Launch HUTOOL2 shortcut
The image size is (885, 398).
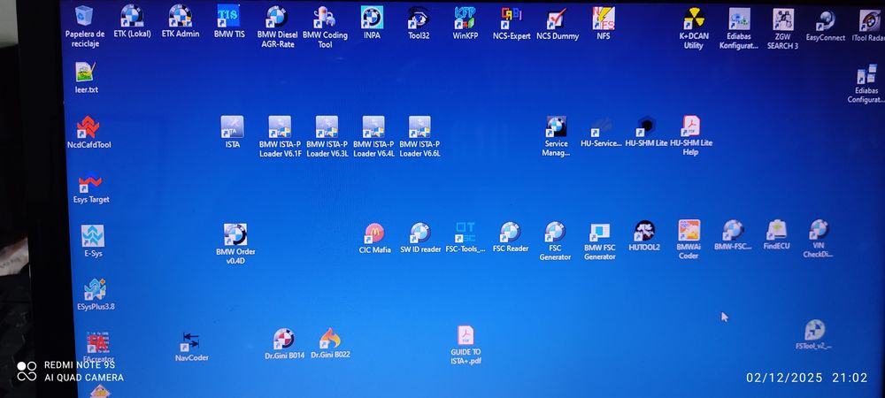[644, 235]
